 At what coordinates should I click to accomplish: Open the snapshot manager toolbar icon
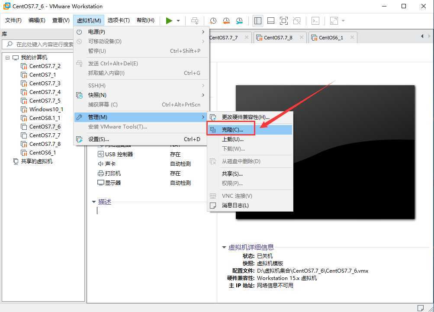tap(239, 21)
